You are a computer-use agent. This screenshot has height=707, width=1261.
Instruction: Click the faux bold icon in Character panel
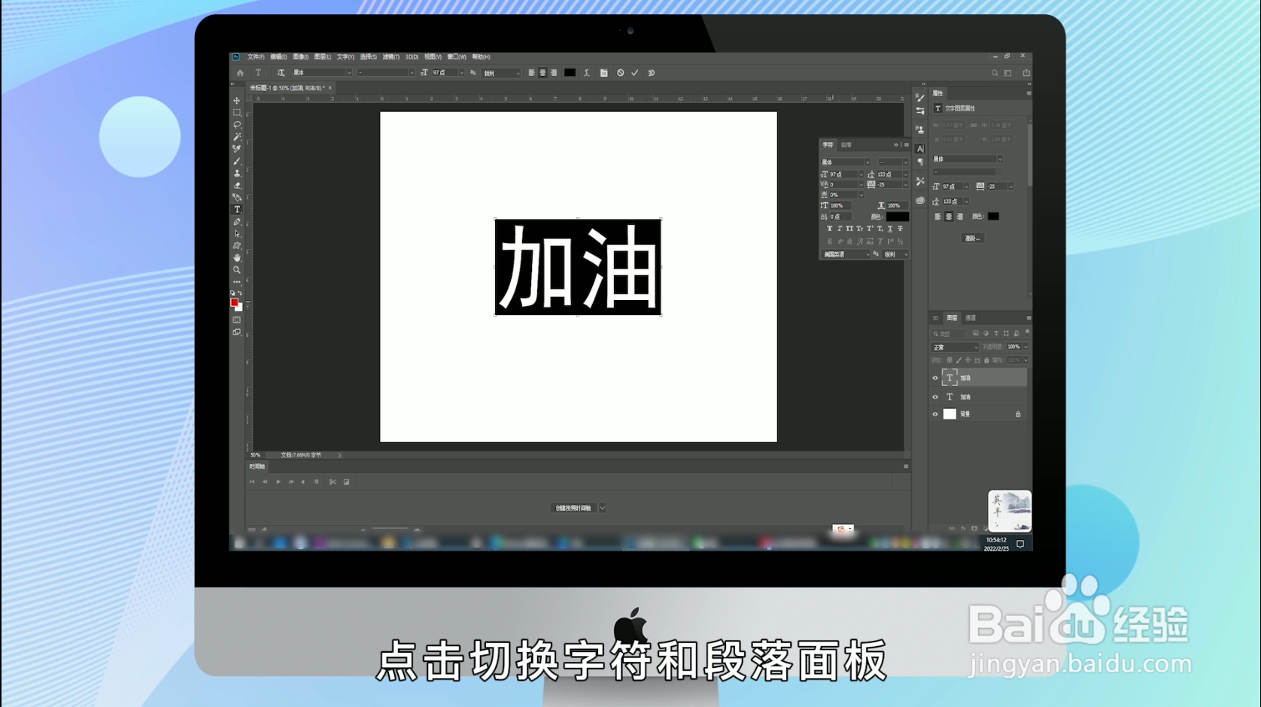(x=830, y=229)
